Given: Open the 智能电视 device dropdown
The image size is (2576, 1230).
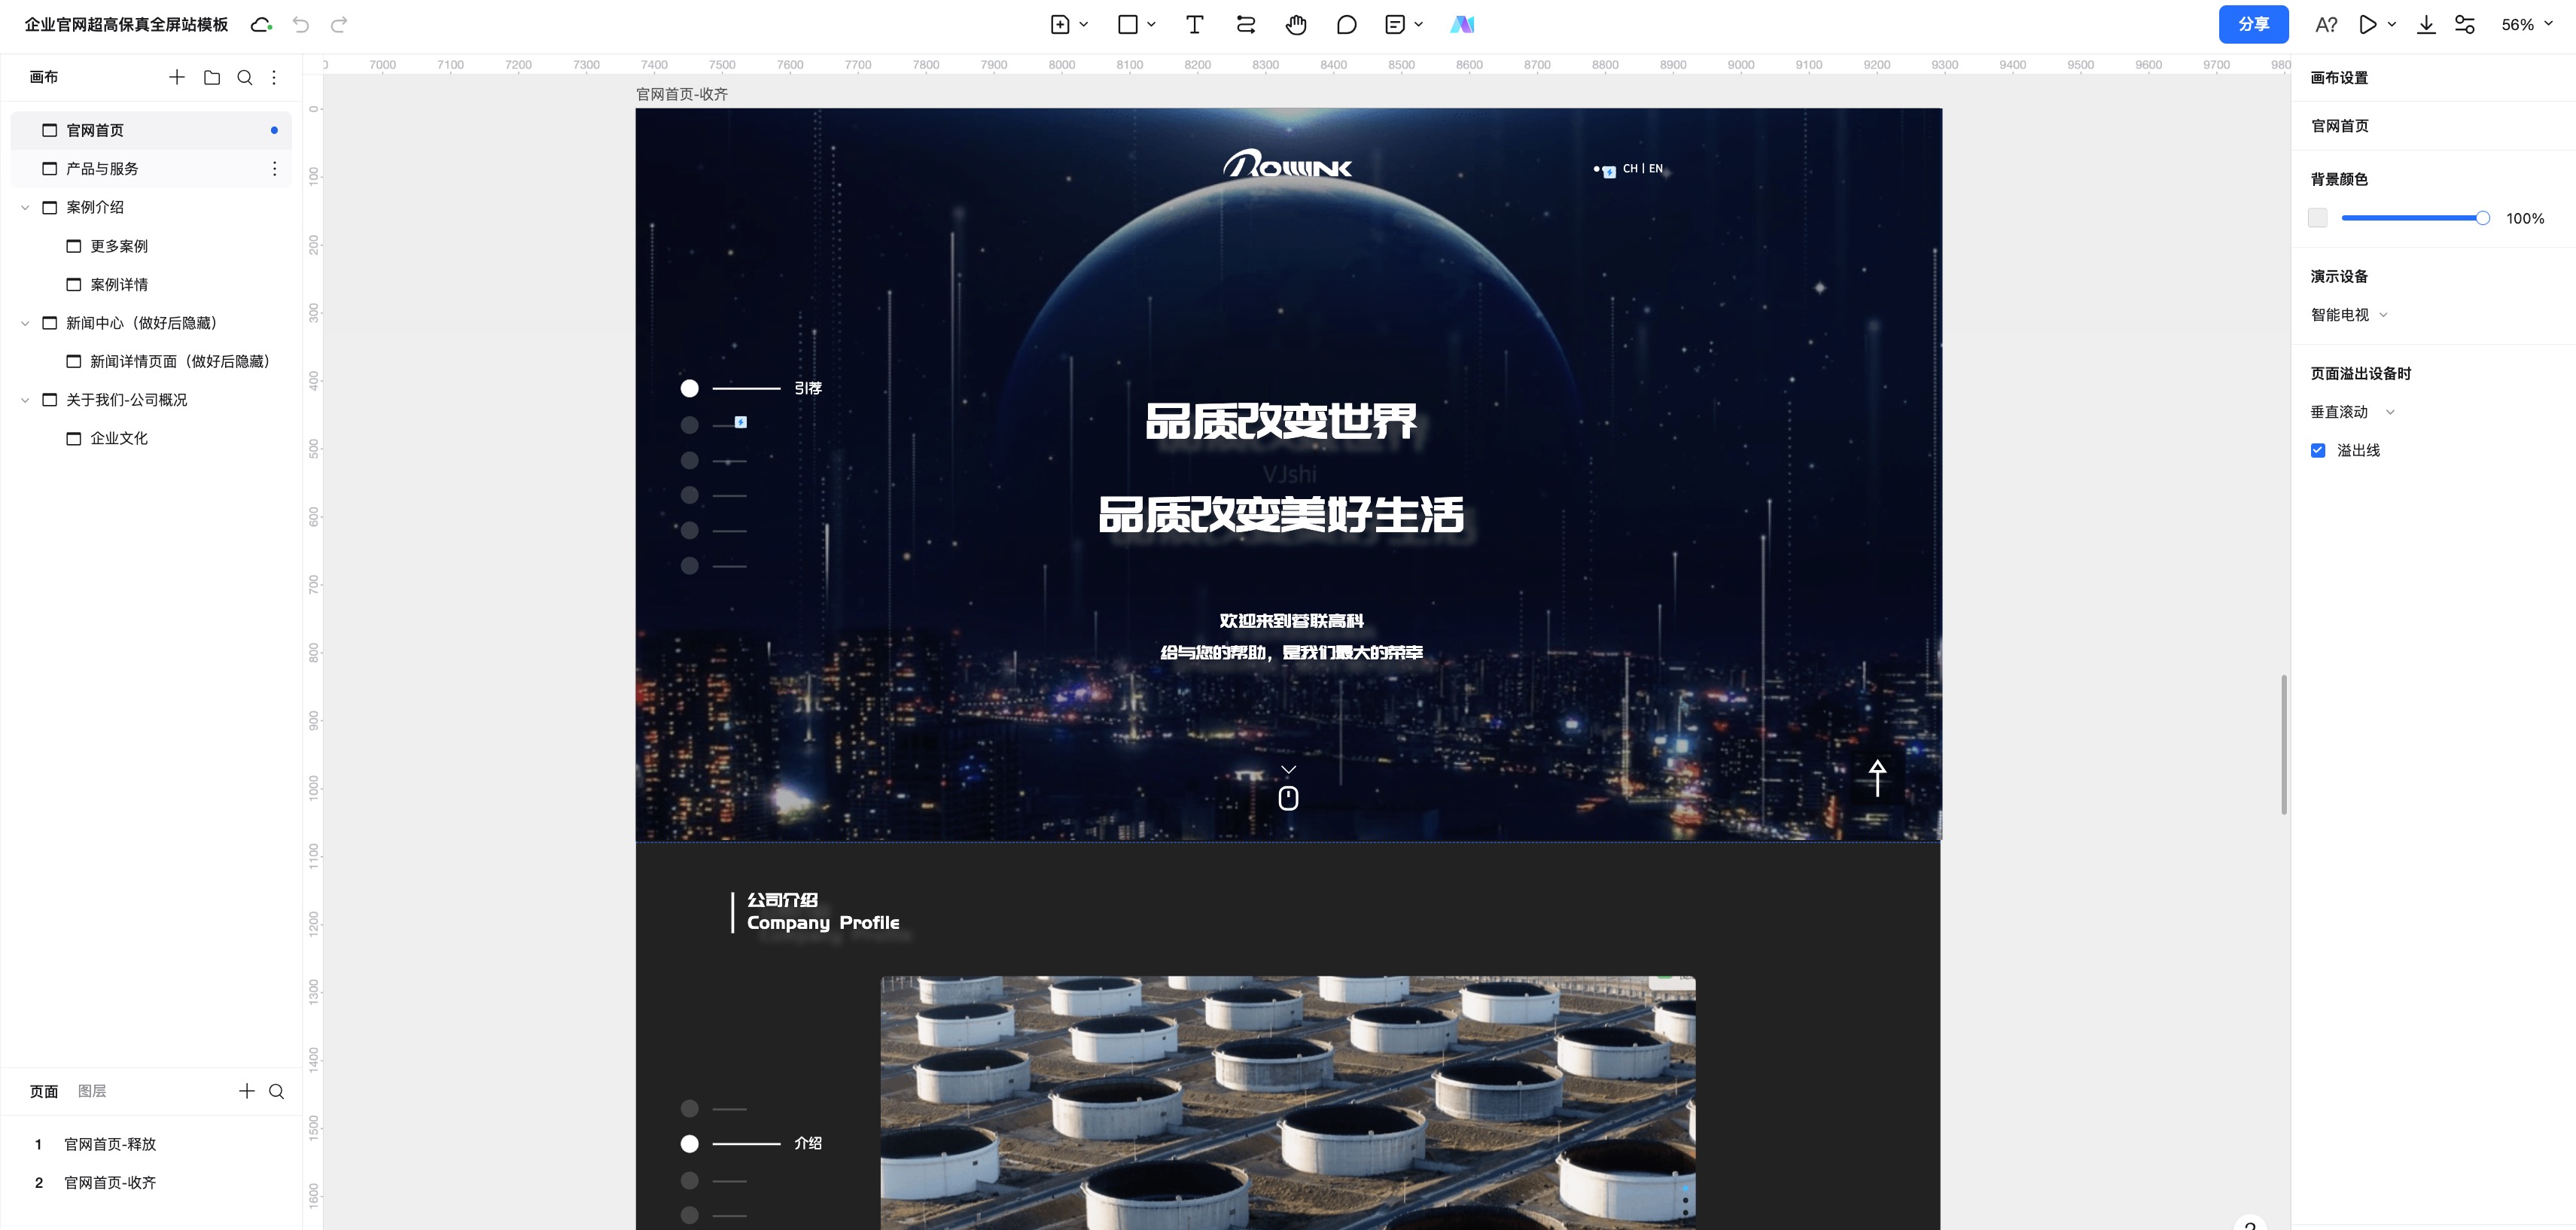Looking at the screenshot, I should point(2349,315).
